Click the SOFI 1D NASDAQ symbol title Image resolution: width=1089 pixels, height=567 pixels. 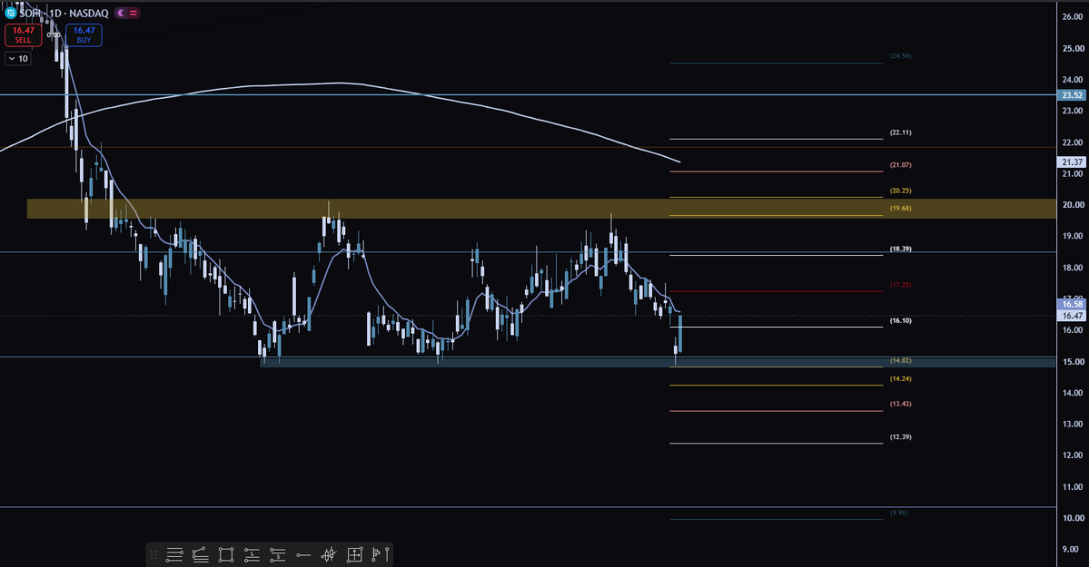coord(64,14)
